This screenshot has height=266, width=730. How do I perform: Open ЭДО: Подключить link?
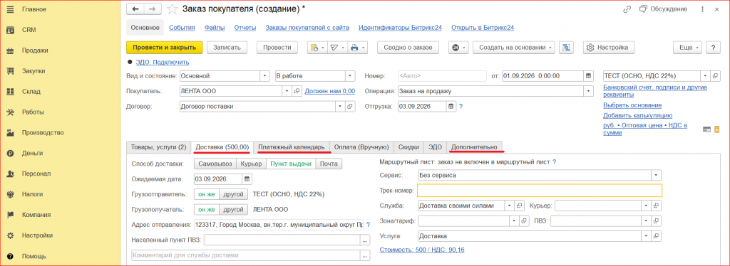click(x=162, y=62)
